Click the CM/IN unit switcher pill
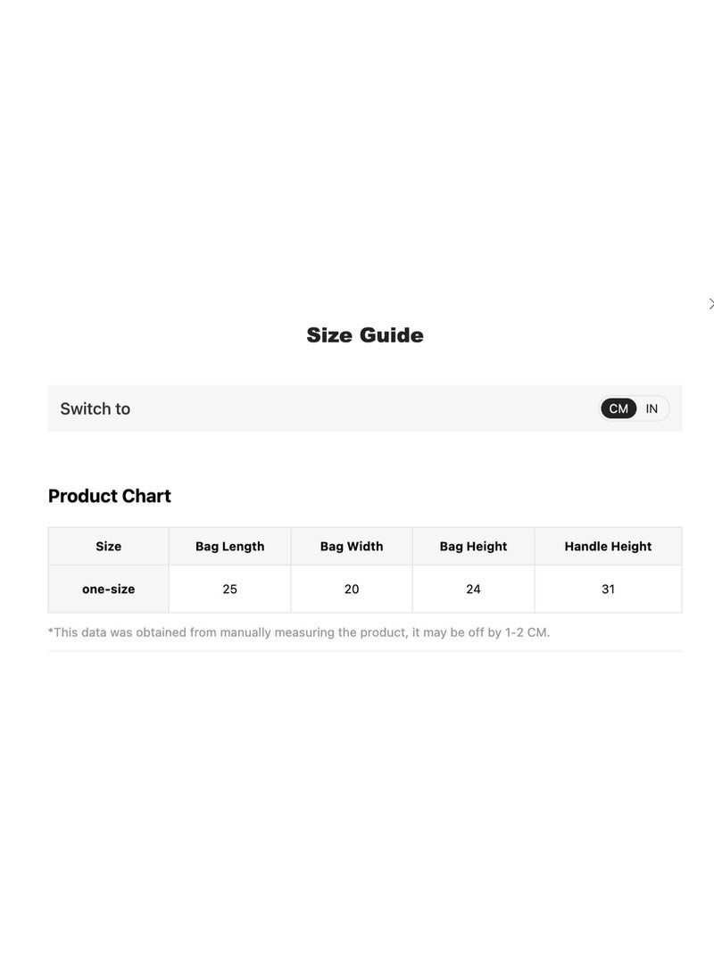714x973 pixels. 634,408
